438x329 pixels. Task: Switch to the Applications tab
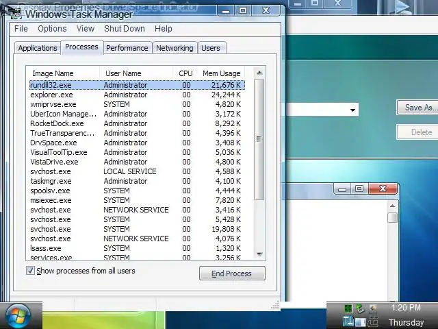point(38,48)
